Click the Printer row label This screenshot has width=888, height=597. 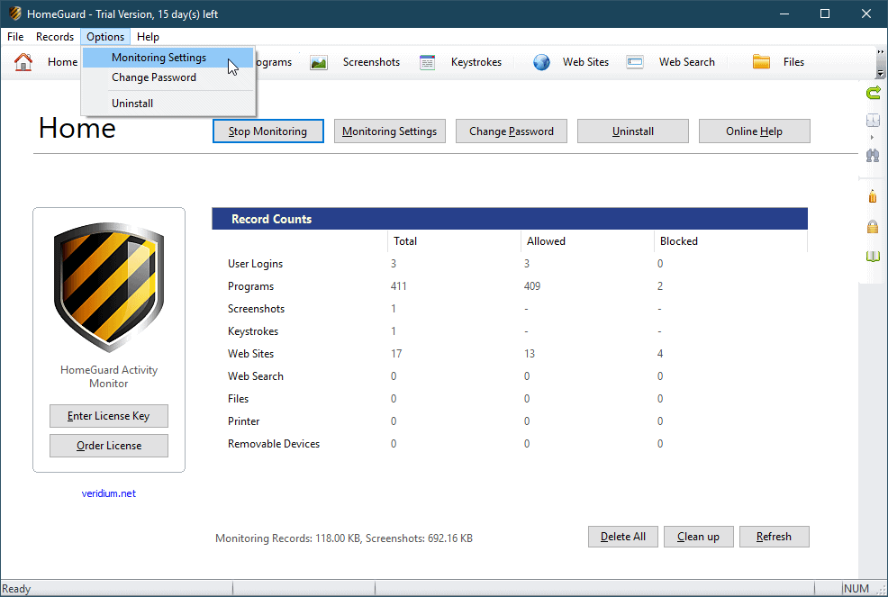243,421
